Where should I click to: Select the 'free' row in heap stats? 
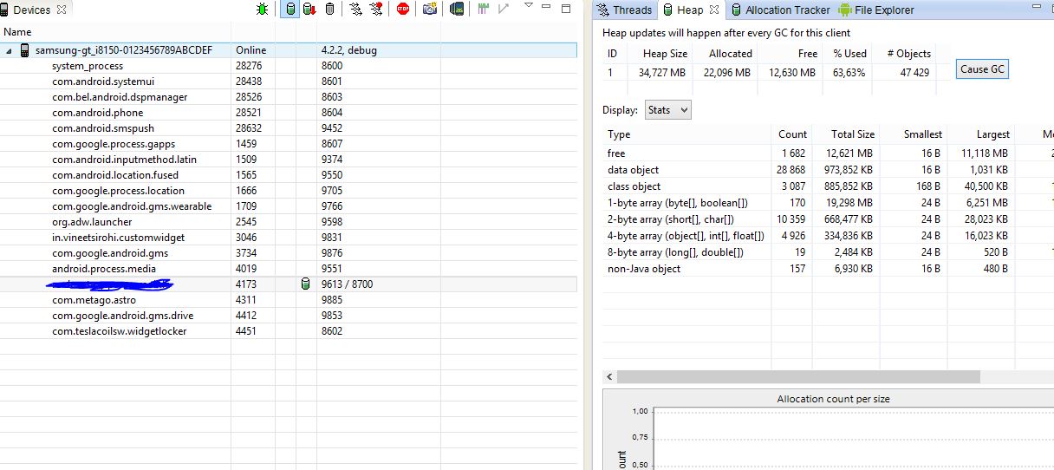[x=828, y=153]
